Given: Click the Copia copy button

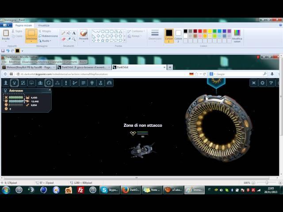Looking at the screenshot, I should pyautogui.click(x=17, y=36).
